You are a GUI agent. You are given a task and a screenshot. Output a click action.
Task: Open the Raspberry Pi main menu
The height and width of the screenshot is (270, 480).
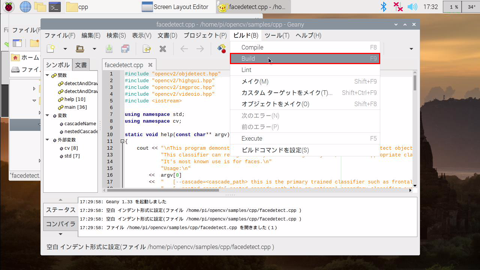pos(9,7)
